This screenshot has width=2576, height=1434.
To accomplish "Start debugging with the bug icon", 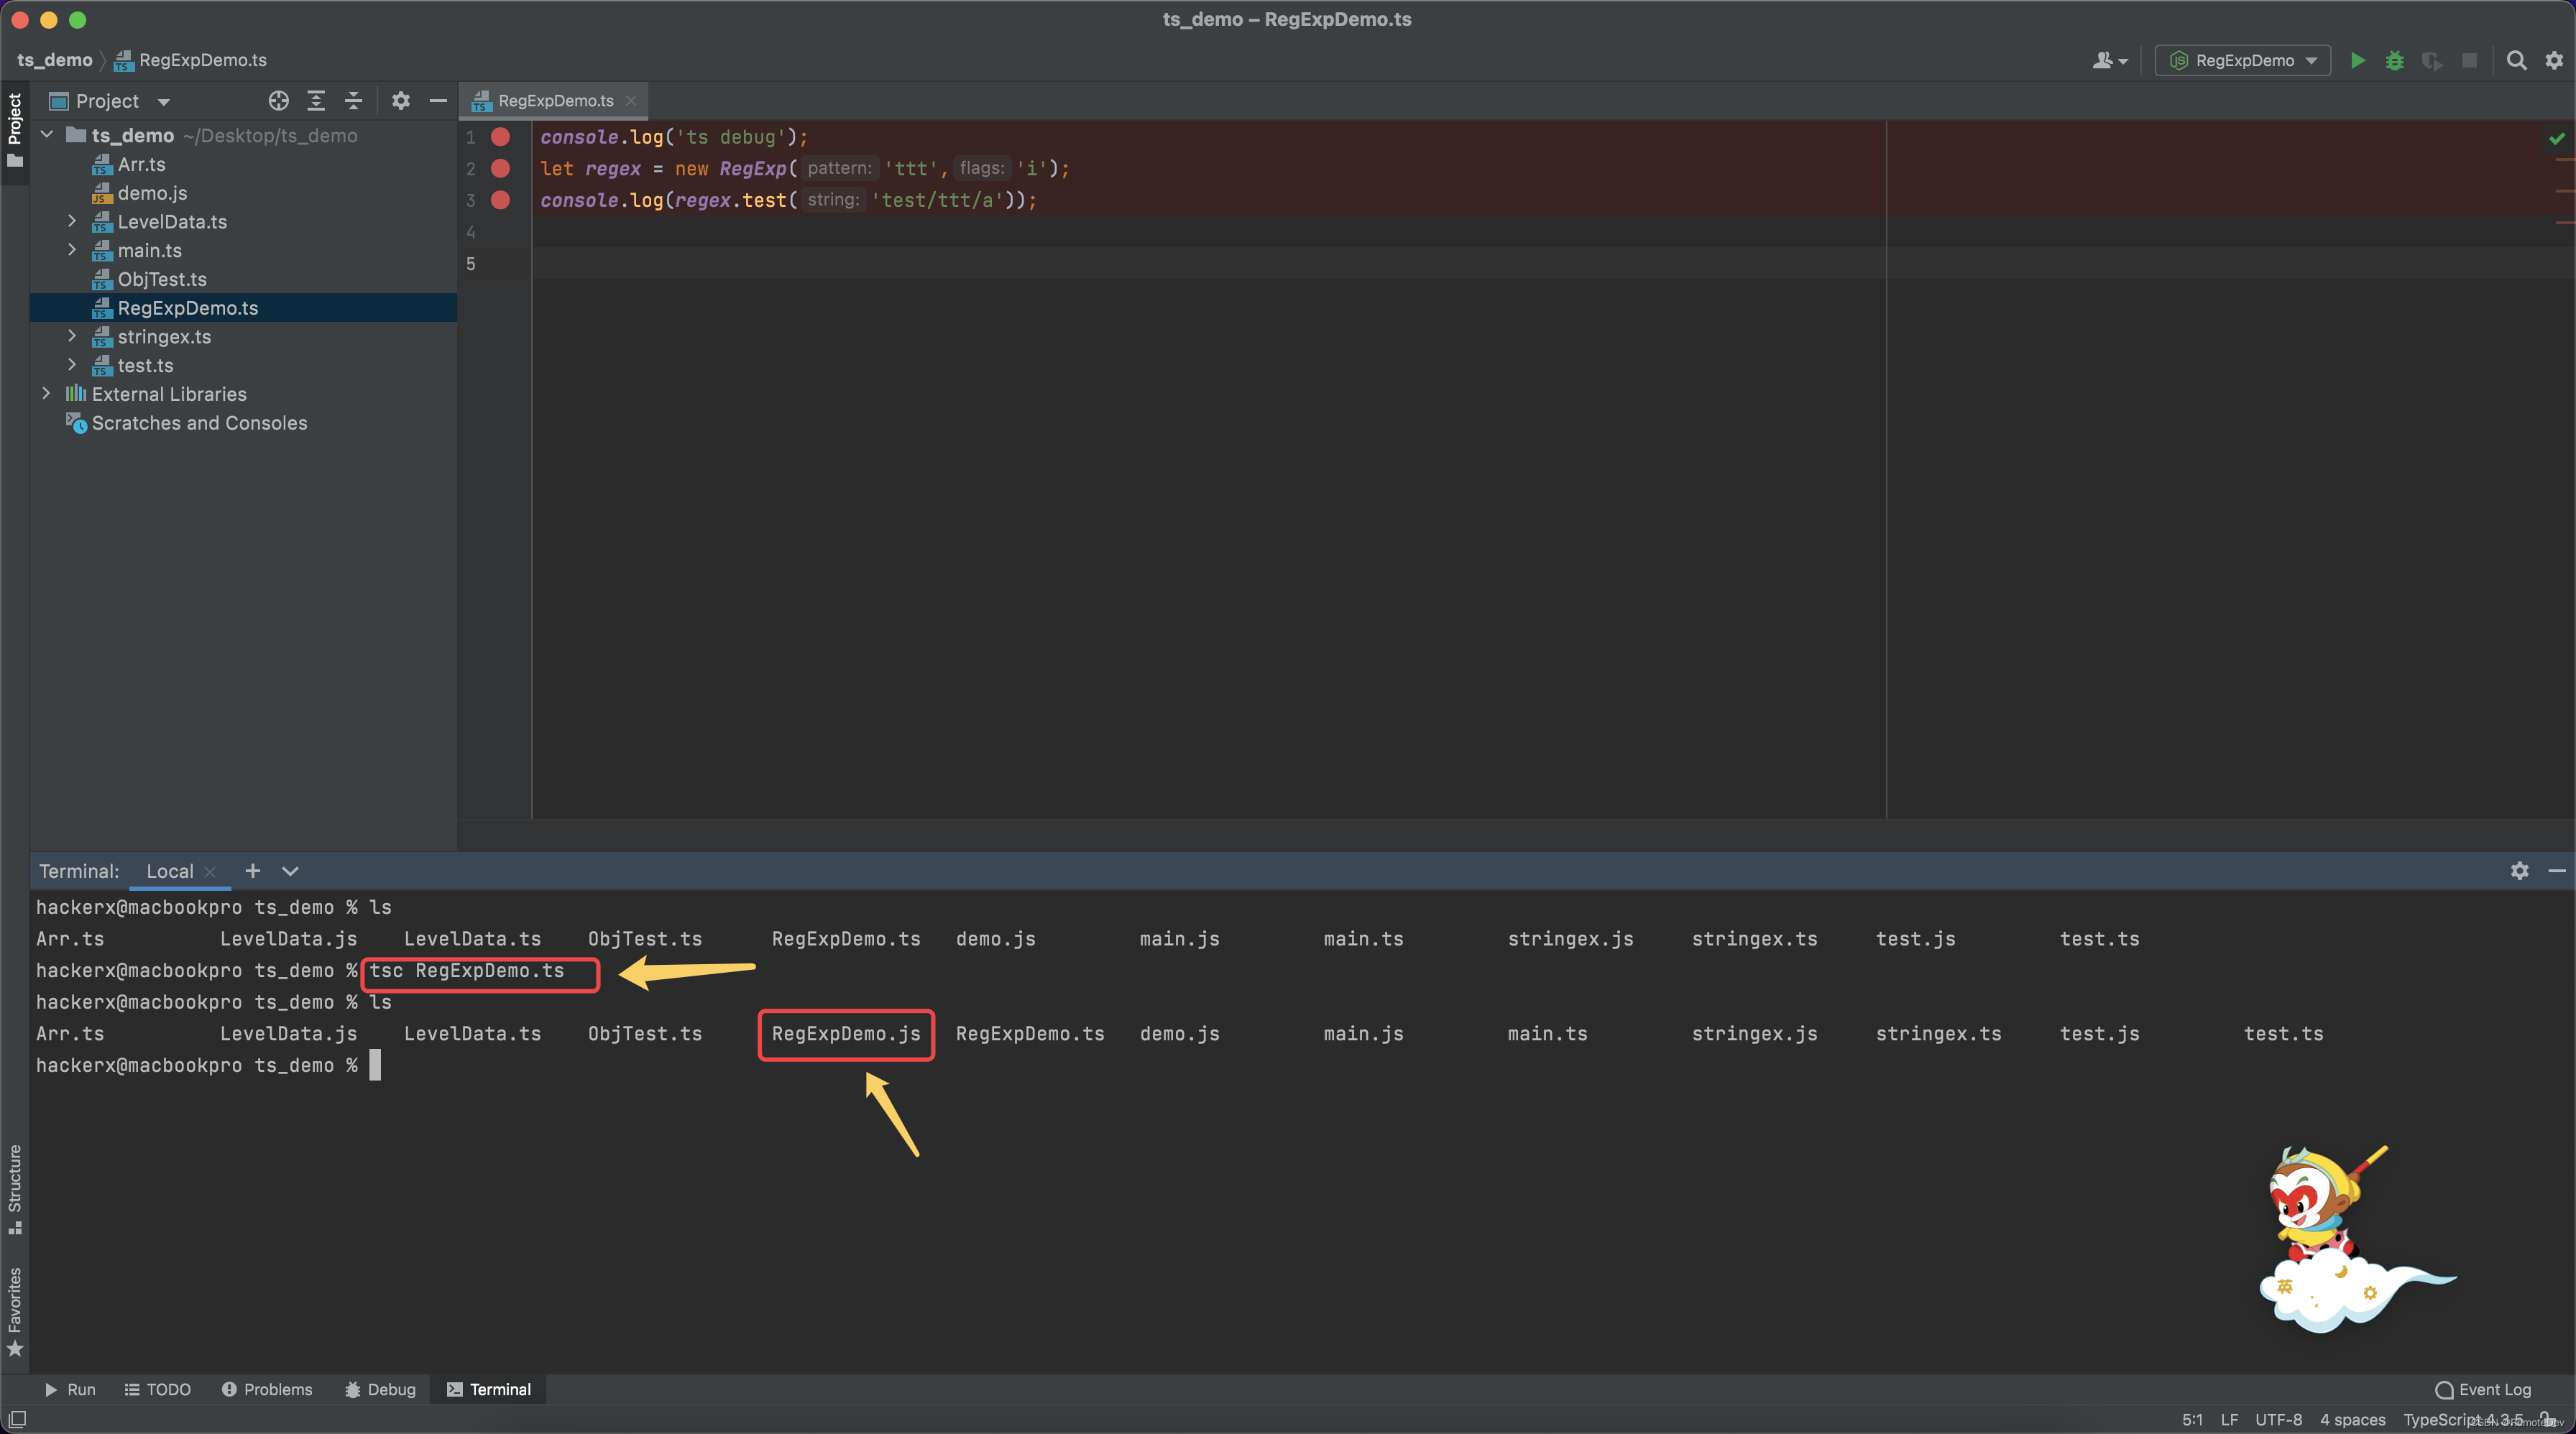I will coord(2394,61).
